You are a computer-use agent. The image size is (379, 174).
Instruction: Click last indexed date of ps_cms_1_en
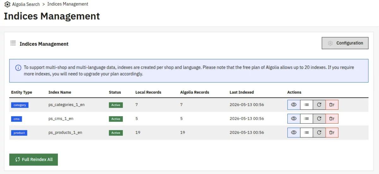point(247,119)
